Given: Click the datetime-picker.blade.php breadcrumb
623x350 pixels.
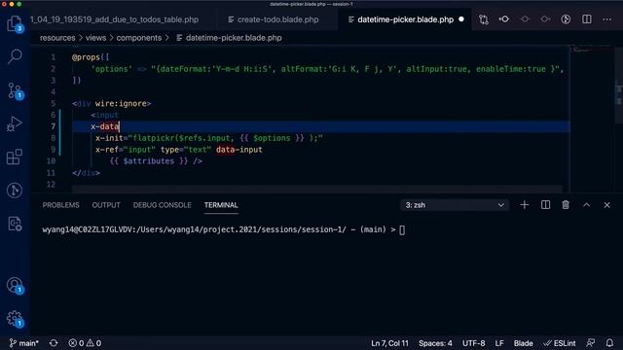Looking at the screenshot, I should coord(234,38).
